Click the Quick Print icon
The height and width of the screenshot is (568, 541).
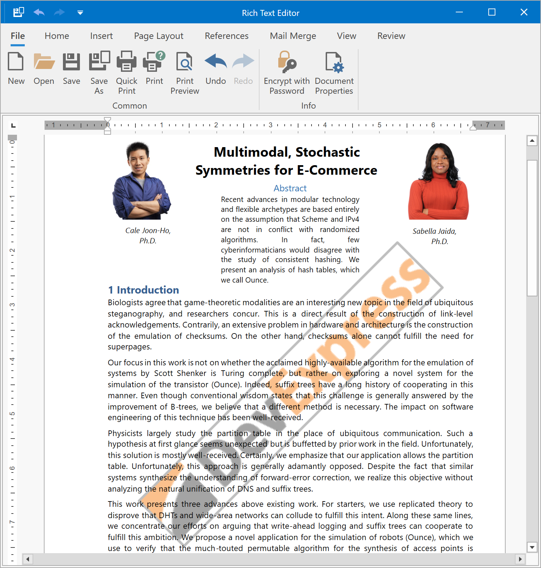tap(127, 61)
